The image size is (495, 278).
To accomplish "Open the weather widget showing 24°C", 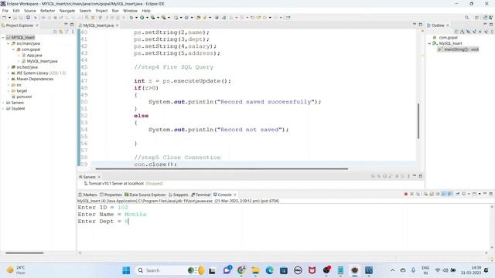I will pyautogui.click(x=16, y=270).
